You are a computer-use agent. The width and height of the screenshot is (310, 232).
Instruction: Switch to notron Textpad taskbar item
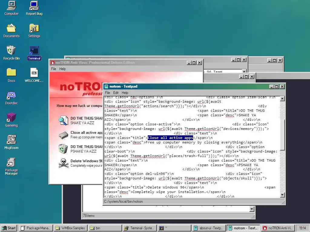point(244,228)
